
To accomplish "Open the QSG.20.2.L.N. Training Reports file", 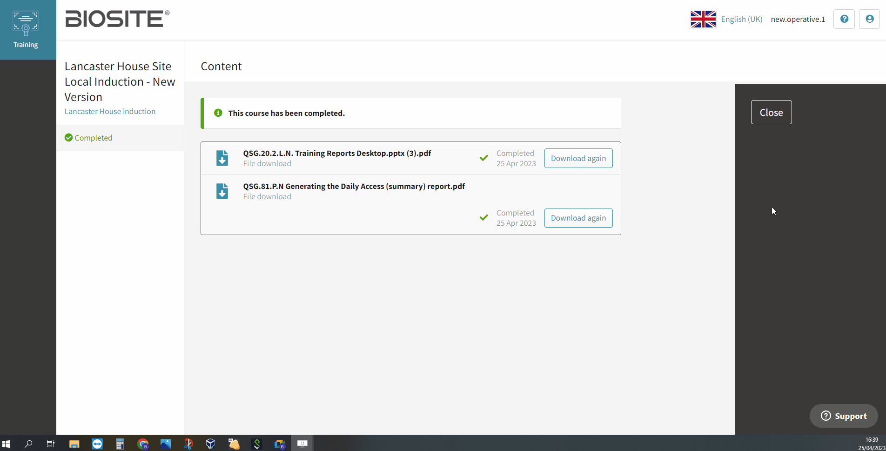I will tap(337, 153).
